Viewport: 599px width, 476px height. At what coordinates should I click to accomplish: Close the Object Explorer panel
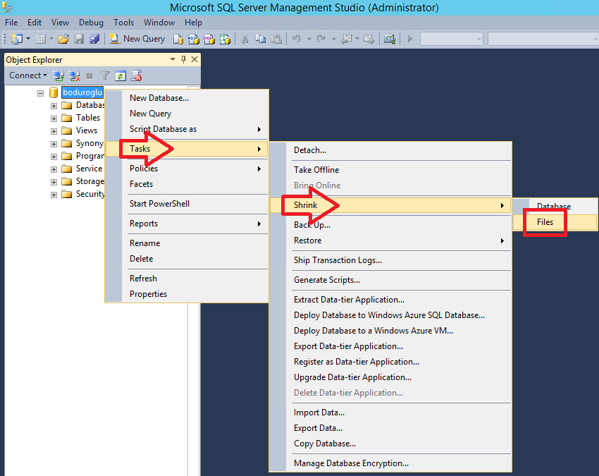point(194,59)
